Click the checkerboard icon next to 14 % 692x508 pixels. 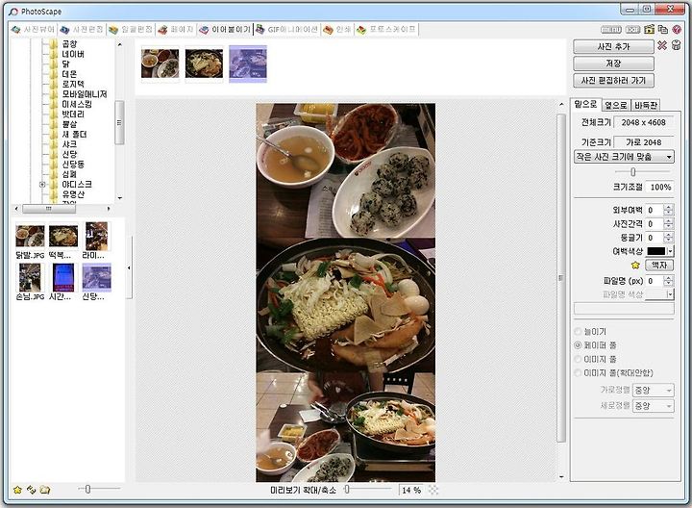[x=433, y=490]
